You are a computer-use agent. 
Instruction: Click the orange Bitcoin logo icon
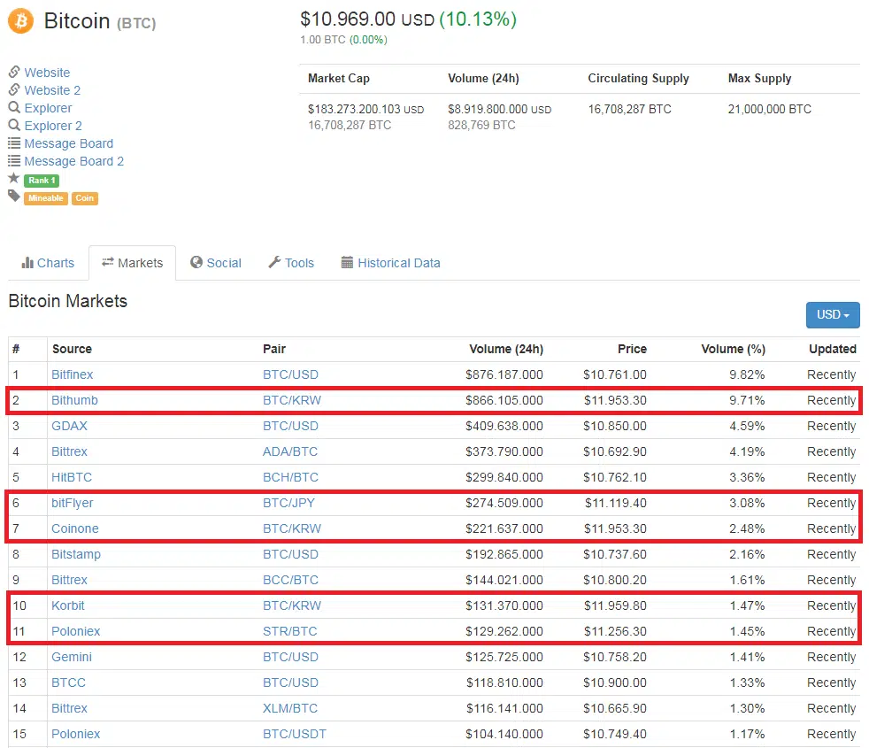20,21
